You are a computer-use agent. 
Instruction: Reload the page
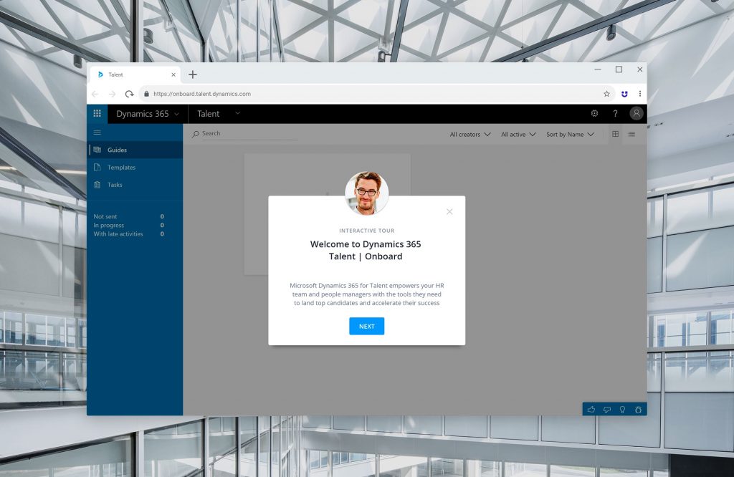click(129, 94)
